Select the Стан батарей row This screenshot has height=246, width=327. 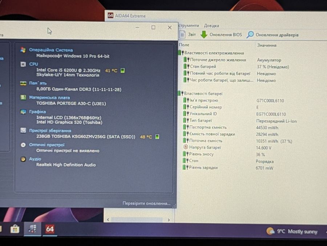pyautogui.click(x=236, y=67)
